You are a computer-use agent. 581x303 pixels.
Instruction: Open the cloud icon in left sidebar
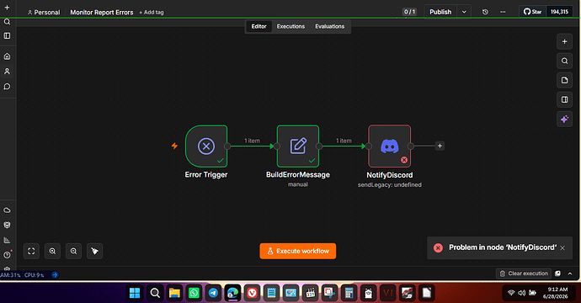click(7, 210)
